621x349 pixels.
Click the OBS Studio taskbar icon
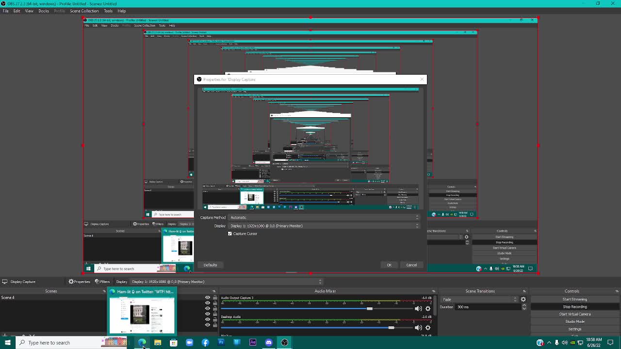[285, 343]
